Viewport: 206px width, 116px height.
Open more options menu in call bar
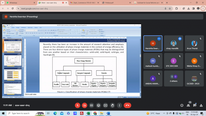(x=119, y=105)
